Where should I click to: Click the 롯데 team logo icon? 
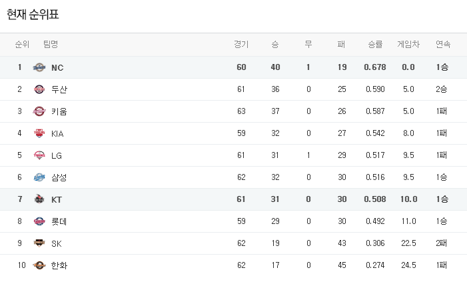(x=39, y=221)
